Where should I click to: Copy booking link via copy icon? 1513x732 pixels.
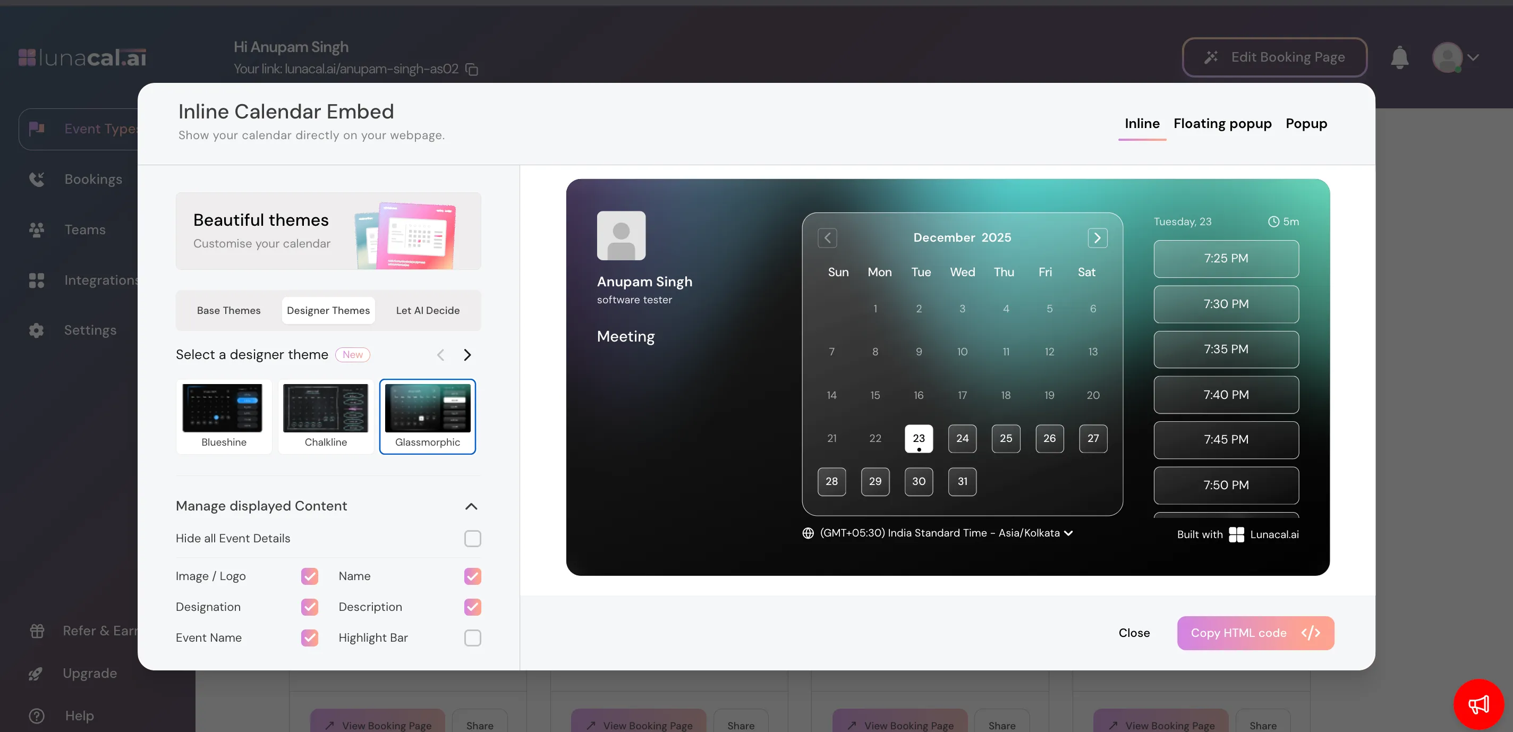(x=472, y=70)
